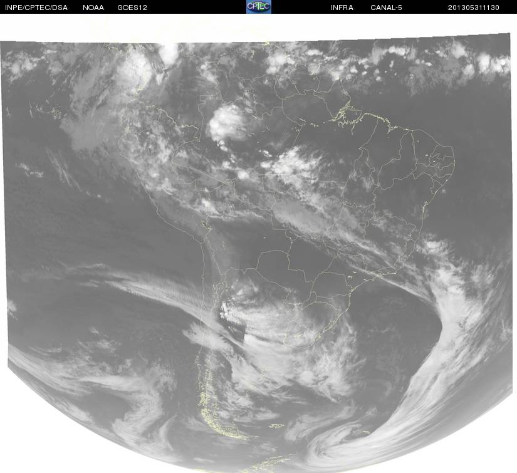
Task: Click the GOES12 satellite label
Action: [132, 8]
